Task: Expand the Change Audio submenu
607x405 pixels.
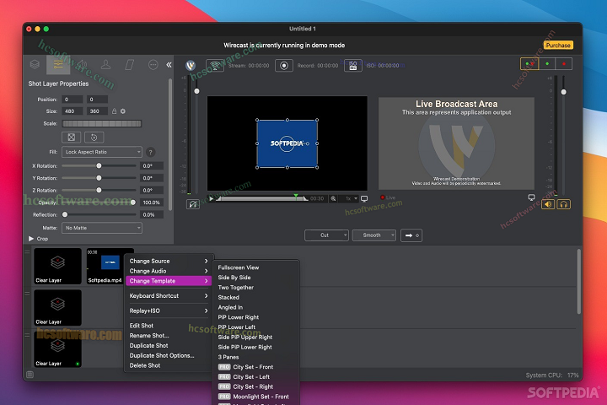Action: tap(169, 271)
